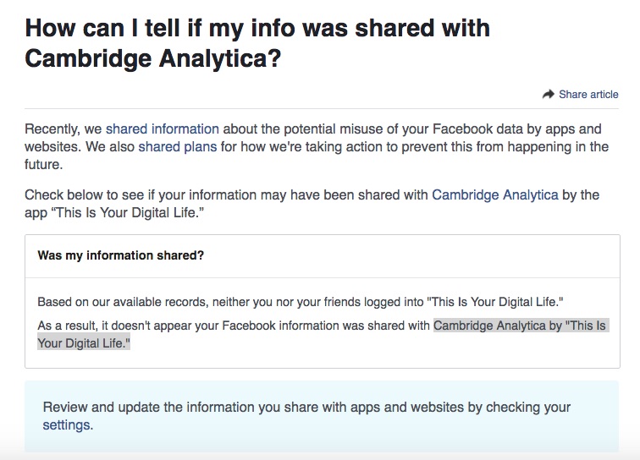Click the 'As a result, it doesn't appear' text
This screenshot has width=640, height=460.
pyautogui.click(x=234, y=326)
